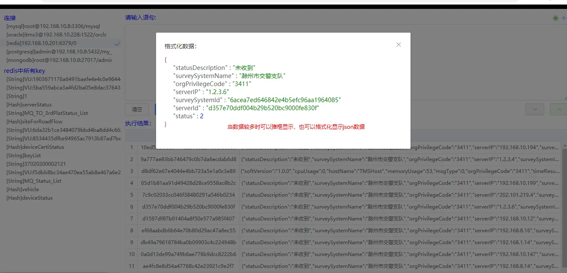
Task: Click the green gear settings icon
Action: (x=555, y=18)
